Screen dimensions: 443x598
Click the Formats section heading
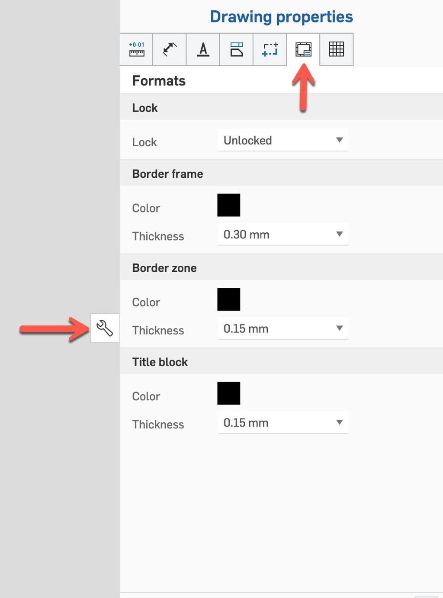[159, 80]
